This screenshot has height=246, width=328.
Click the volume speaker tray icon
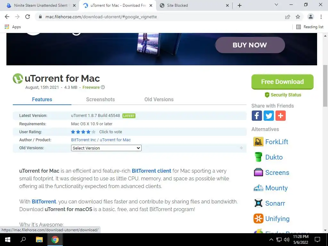click(x=287, y=240)
